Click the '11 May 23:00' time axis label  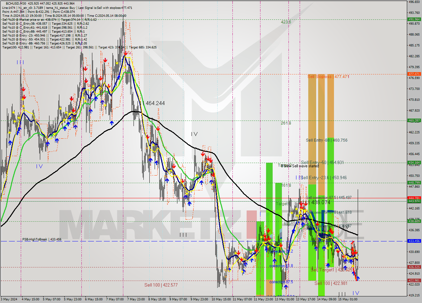tap(263, 299)
